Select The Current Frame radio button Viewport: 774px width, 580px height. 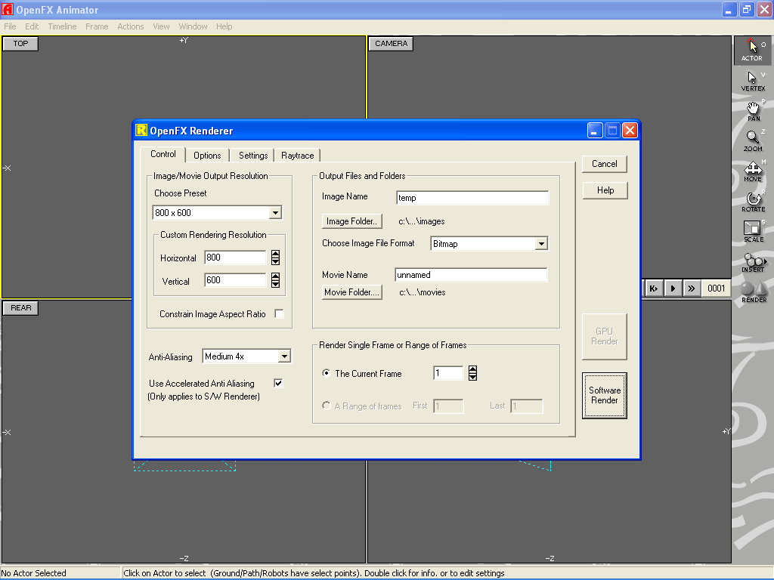coord(327,373)
